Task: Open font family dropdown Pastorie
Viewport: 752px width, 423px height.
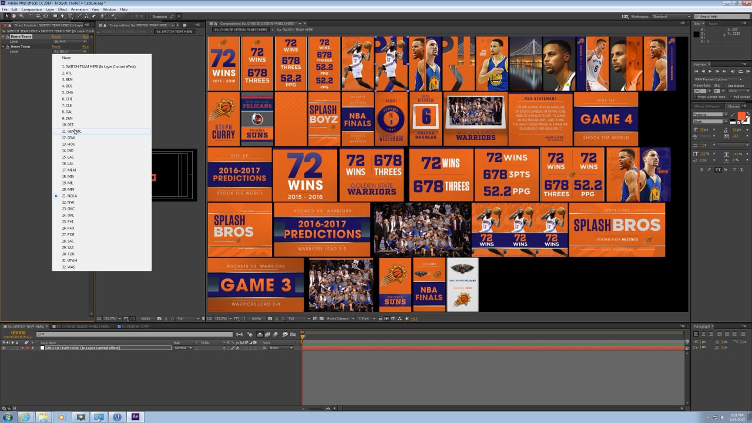Action: point(710,115)
